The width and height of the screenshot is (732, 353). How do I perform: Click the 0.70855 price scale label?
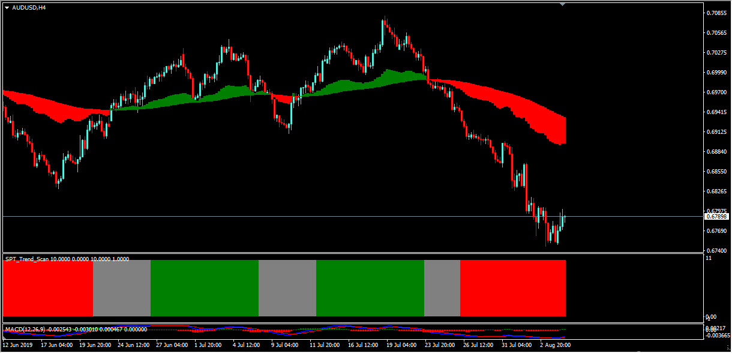(x=716, y=13)
